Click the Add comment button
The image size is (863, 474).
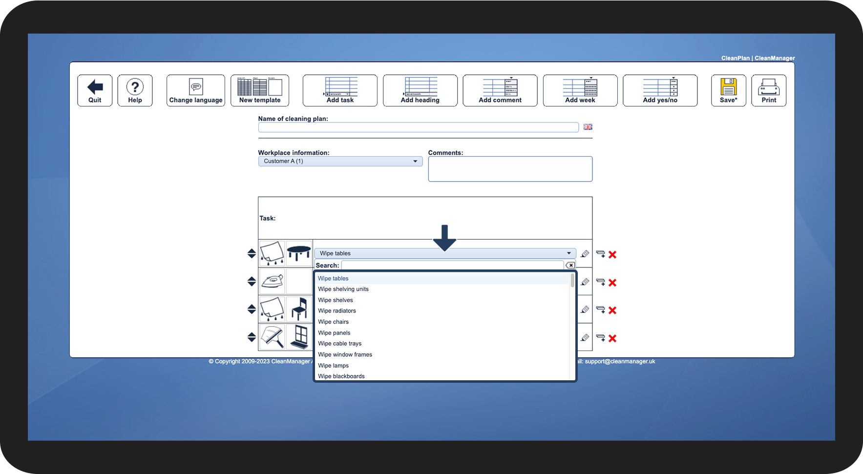coord(500,90)
